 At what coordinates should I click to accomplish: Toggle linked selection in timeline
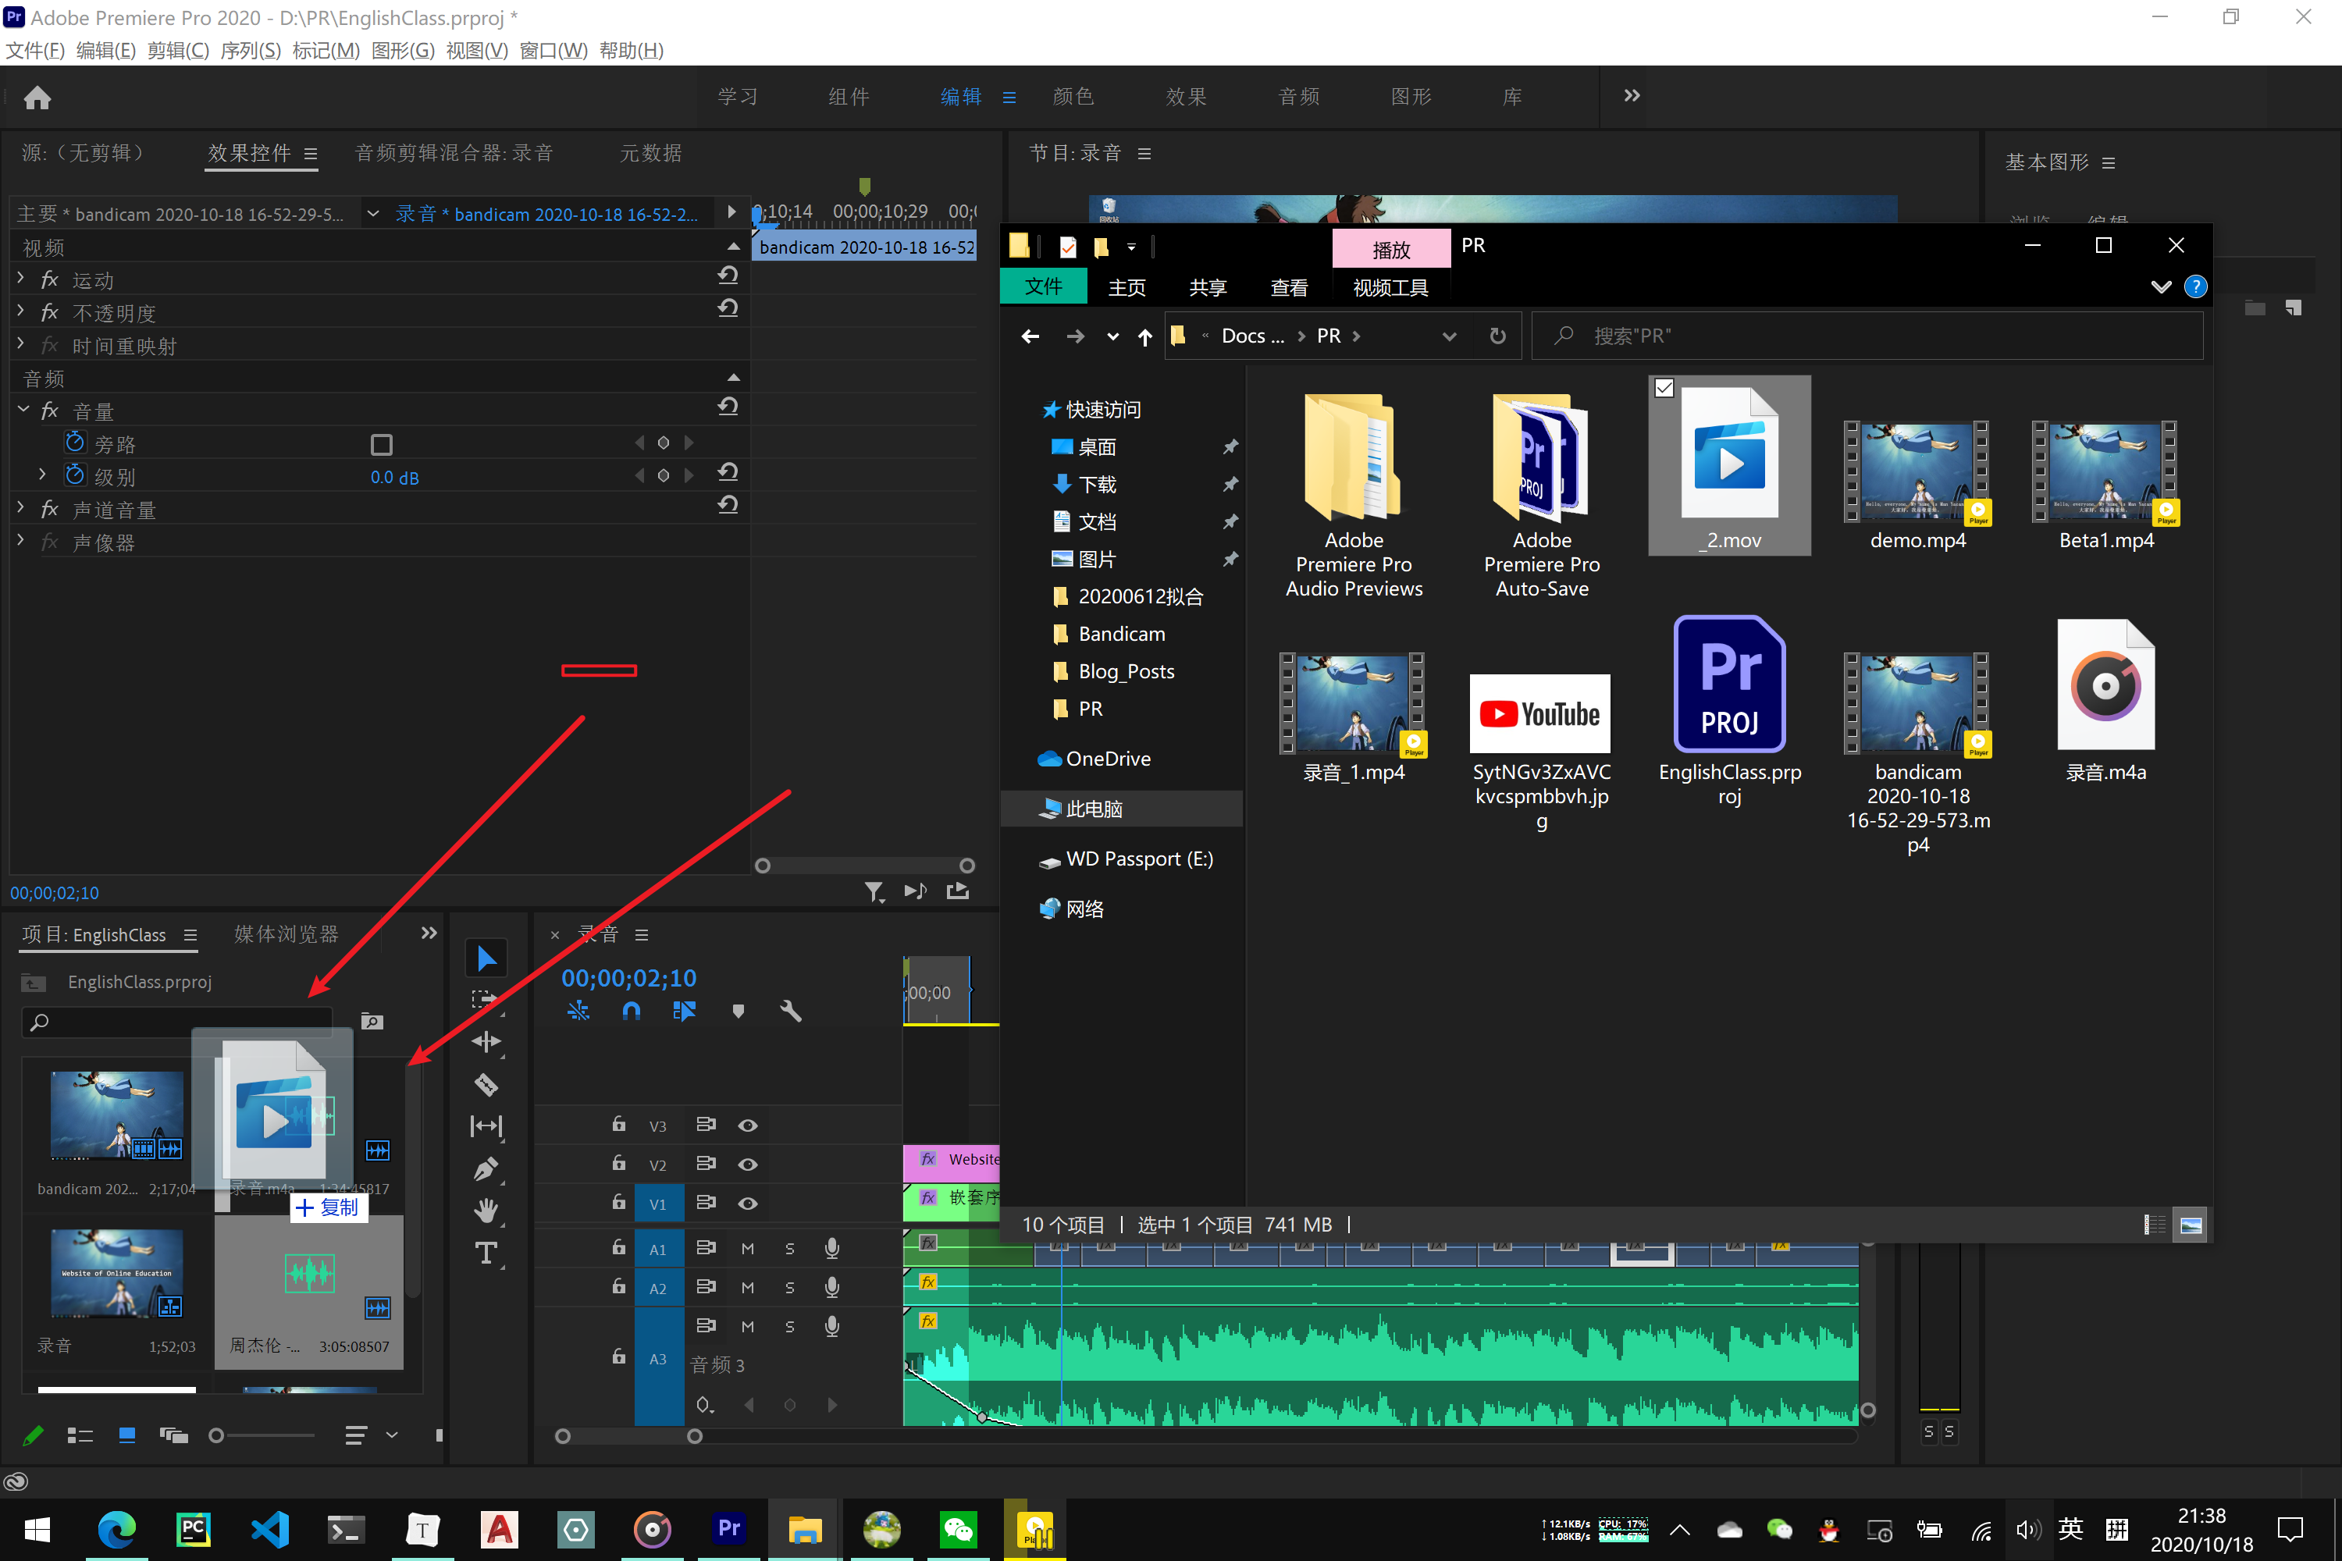684,1012
